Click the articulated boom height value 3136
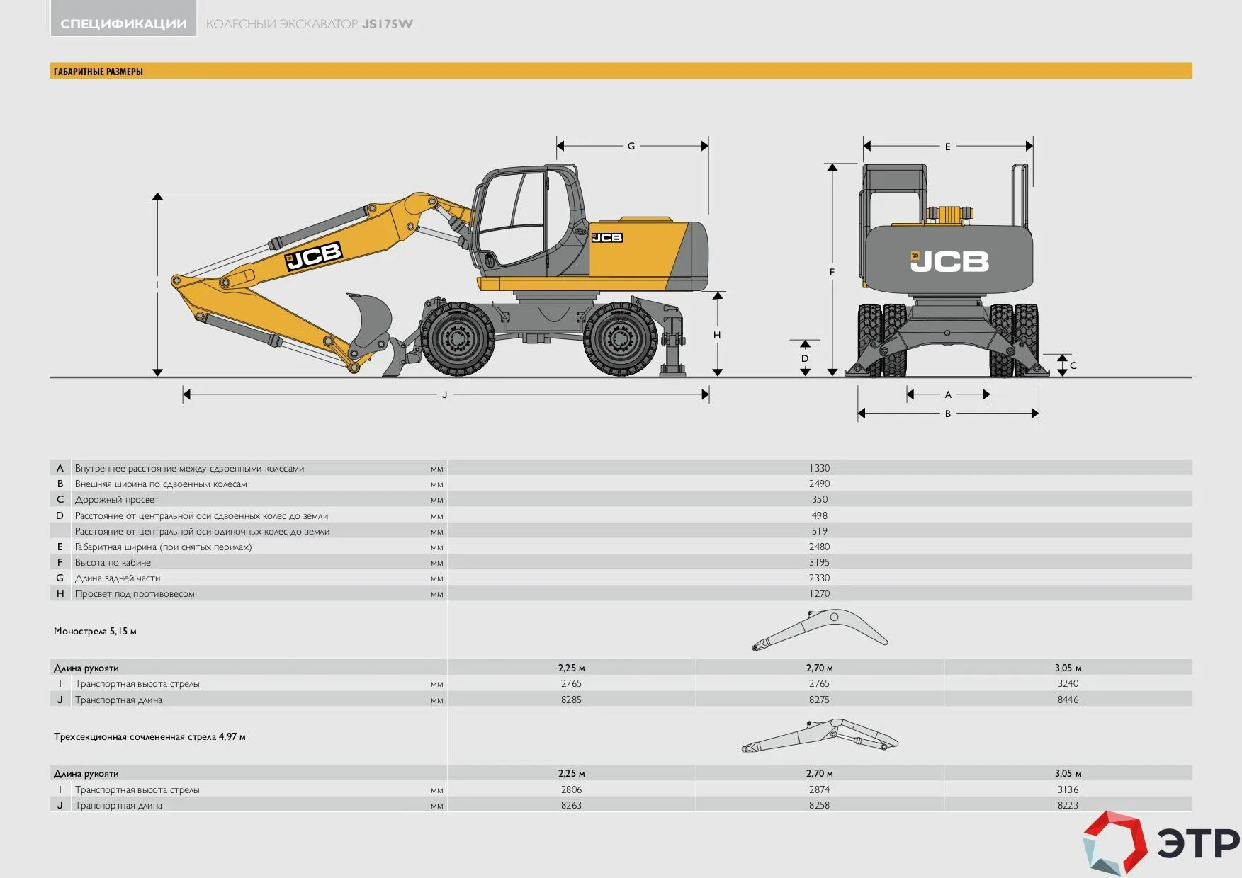This screenshot has height=878, width=1242. 1068,789
